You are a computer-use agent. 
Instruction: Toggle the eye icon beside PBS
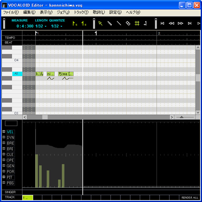4,182
